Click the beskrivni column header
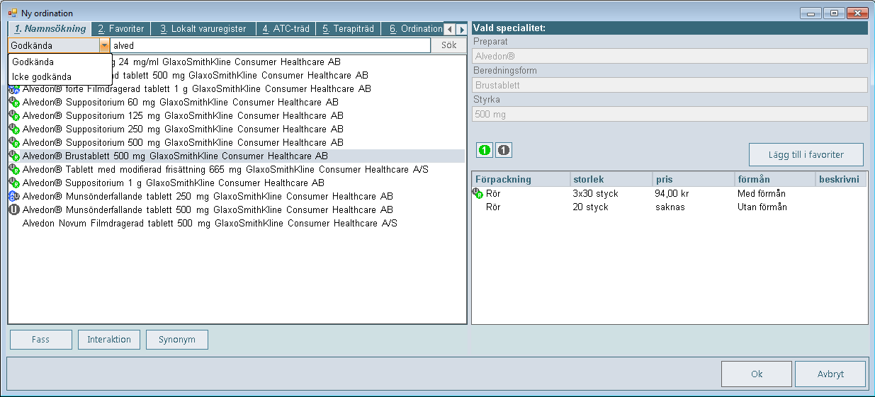Viewport: 875px width, 397px height. pyautogui.click(x=841, y=180)
